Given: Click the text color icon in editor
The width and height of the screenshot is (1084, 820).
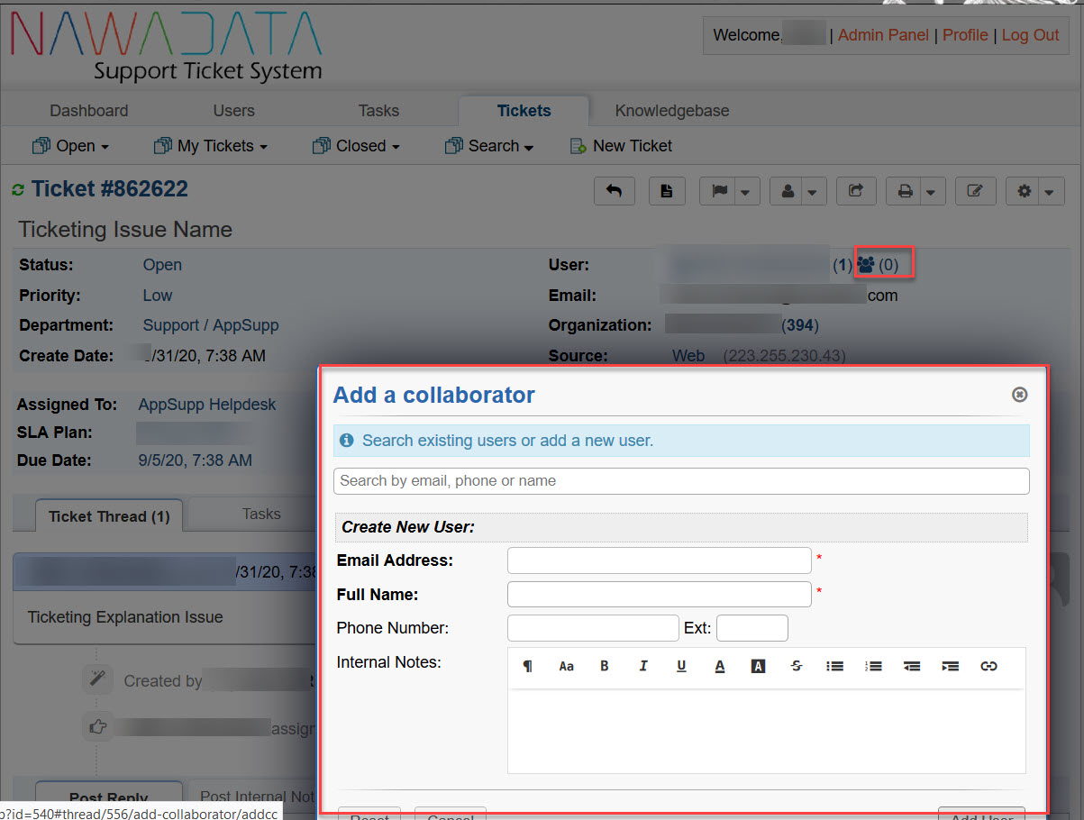Looking at the screenshot, I should [x=720, y=666].
